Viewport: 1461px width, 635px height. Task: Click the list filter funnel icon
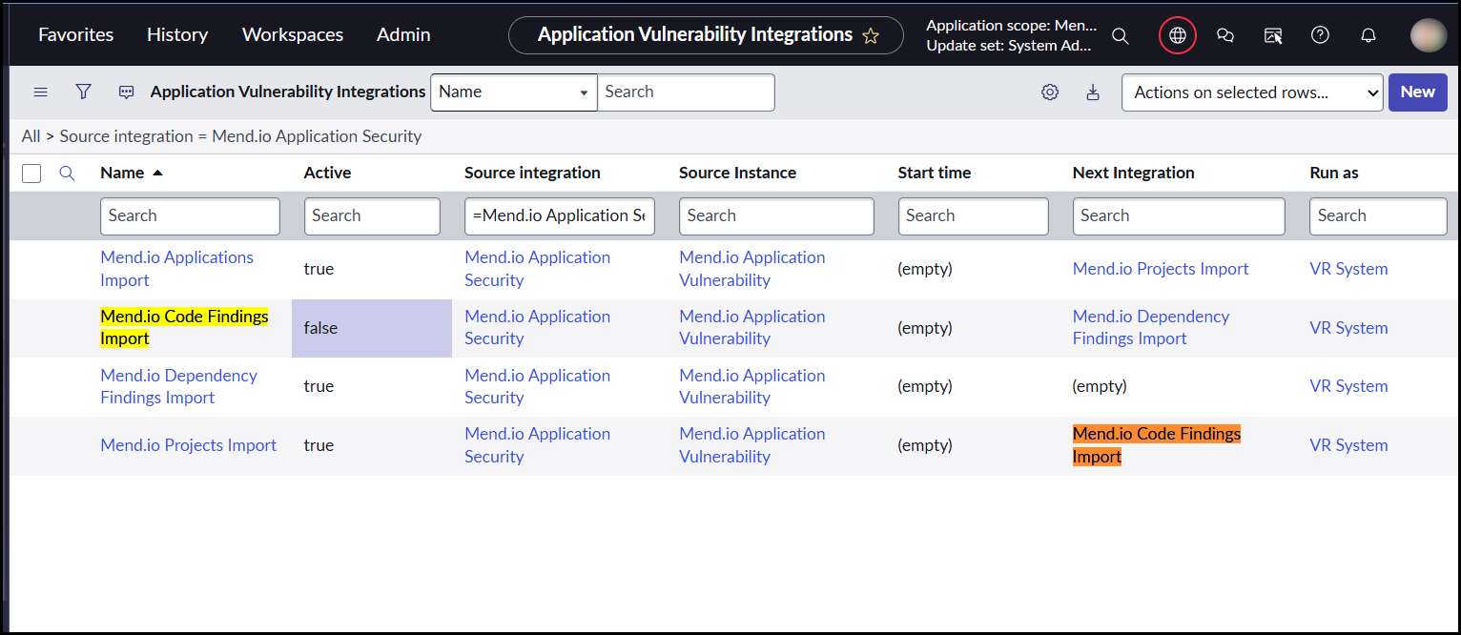click(x=84, y=92)
